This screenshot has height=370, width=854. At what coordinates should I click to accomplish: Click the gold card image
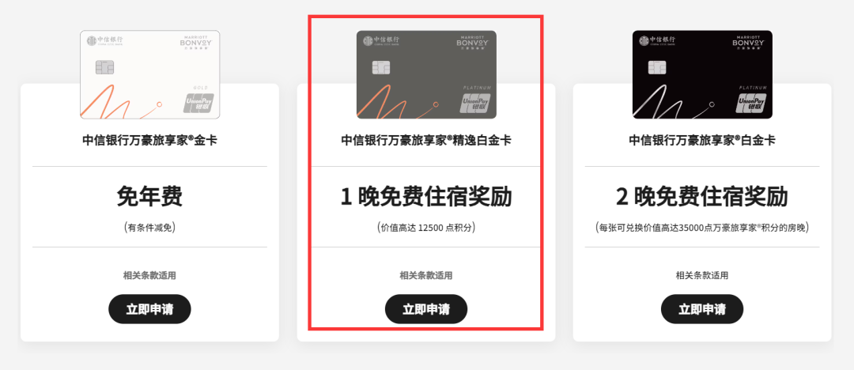(149, 74)
